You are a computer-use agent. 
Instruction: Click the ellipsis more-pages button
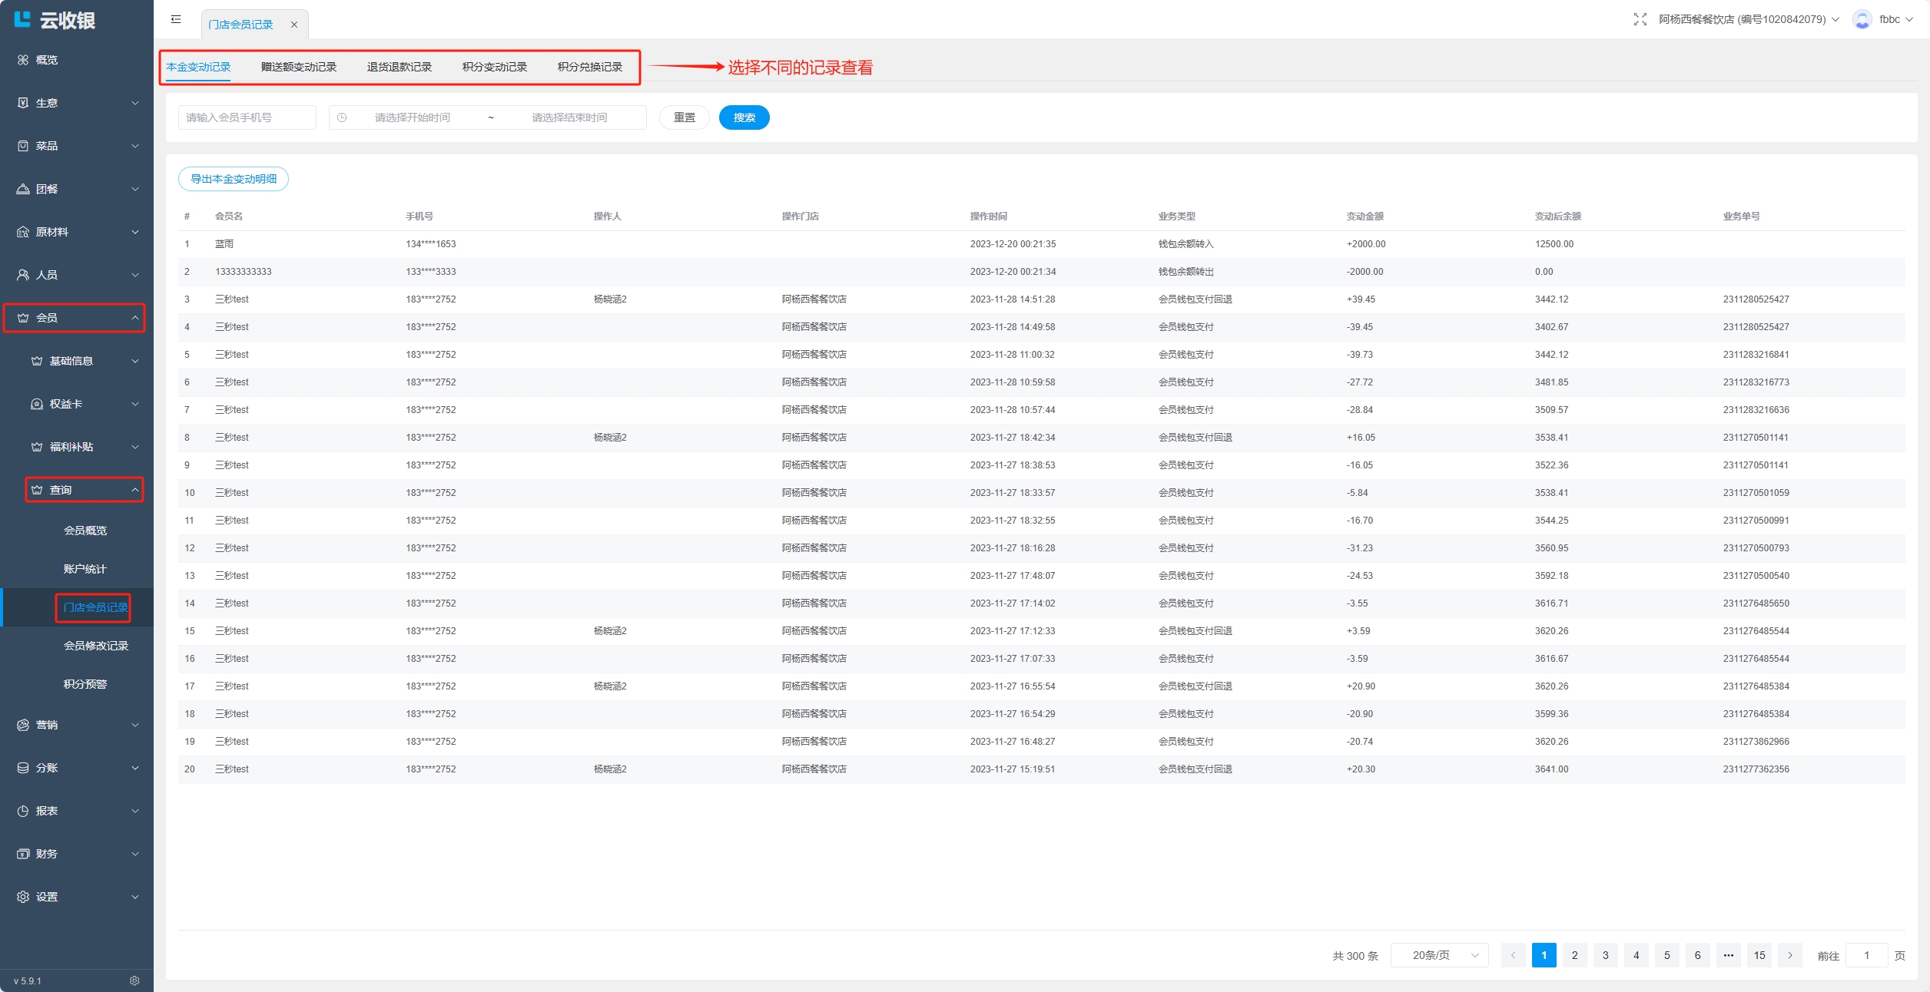click(1728, 955)
